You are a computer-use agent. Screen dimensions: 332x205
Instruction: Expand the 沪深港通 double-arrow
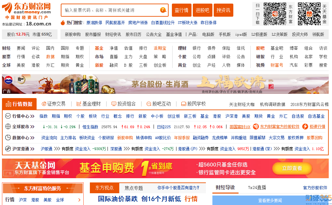click(32, 149)
